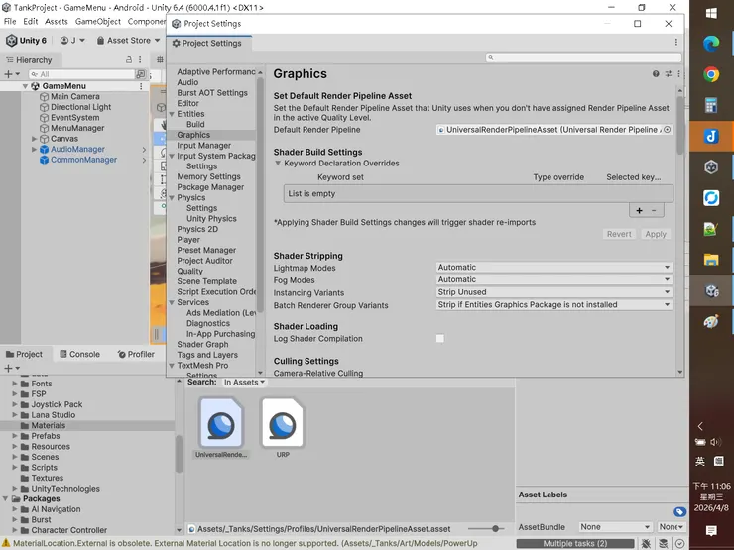Expand the Prefabs folder
The image size is (734, 550).
15,436
